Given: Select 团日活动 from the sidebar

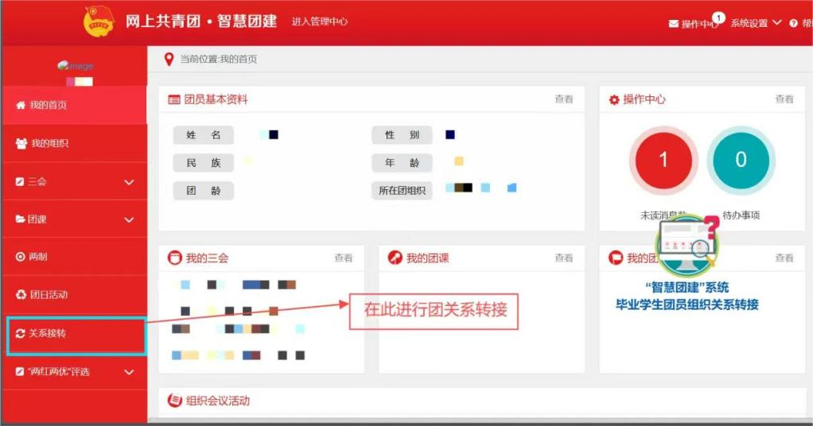Looking at the screenshot, I should click(x=49, y=295).
